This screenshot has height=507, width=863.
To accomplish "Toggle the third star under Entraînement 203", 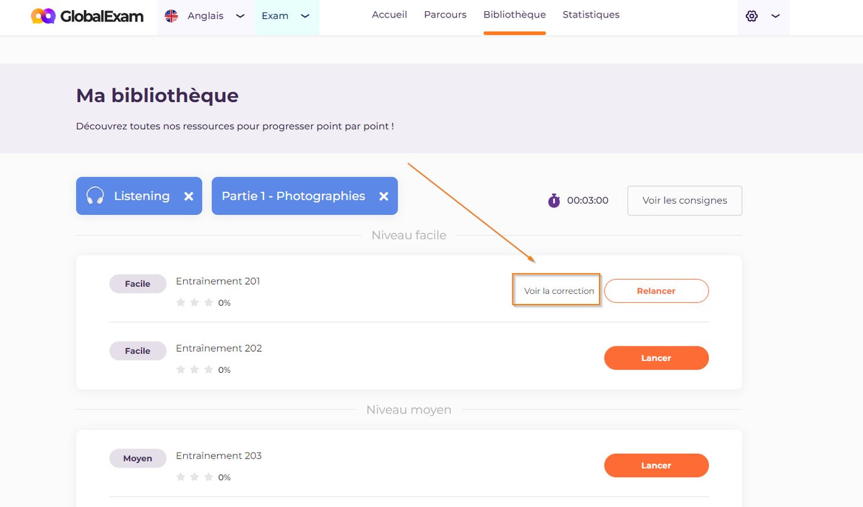I will pyautogui.click(x=209, y=477).
